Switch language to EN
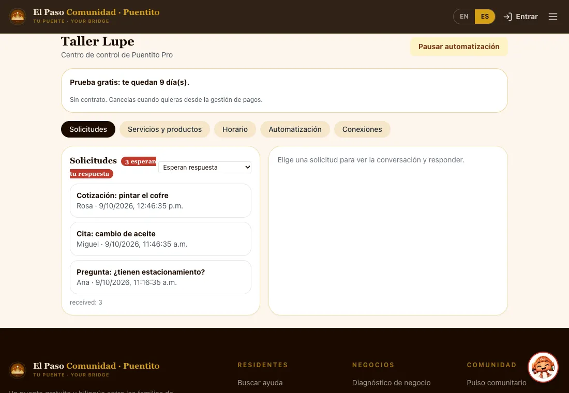 (464, 17)
